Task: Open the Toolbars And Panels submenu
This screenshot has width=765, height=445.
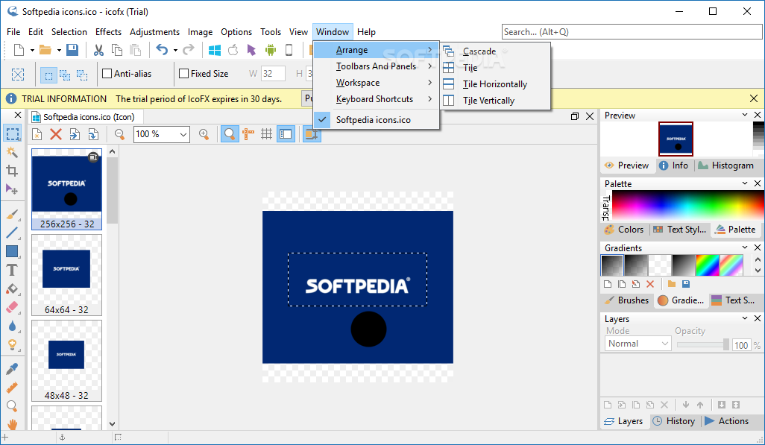Action: pyautogui.click(x=376, y=66)
